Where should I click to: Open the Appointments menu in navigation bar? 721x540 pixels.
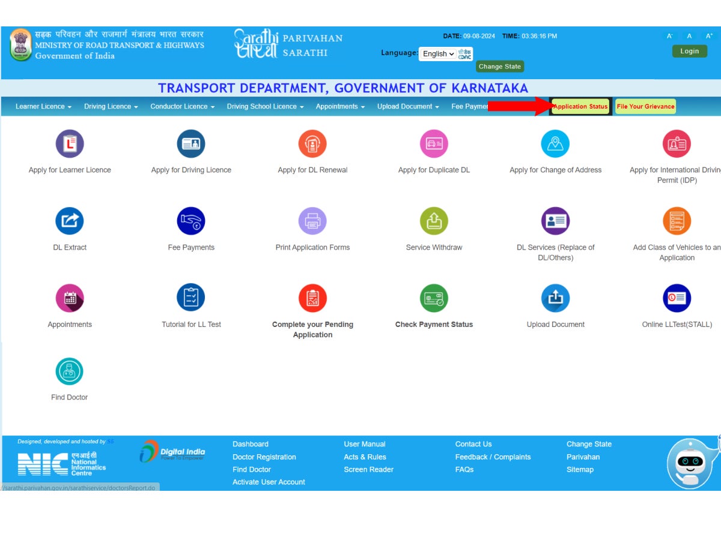coord(340,106)
